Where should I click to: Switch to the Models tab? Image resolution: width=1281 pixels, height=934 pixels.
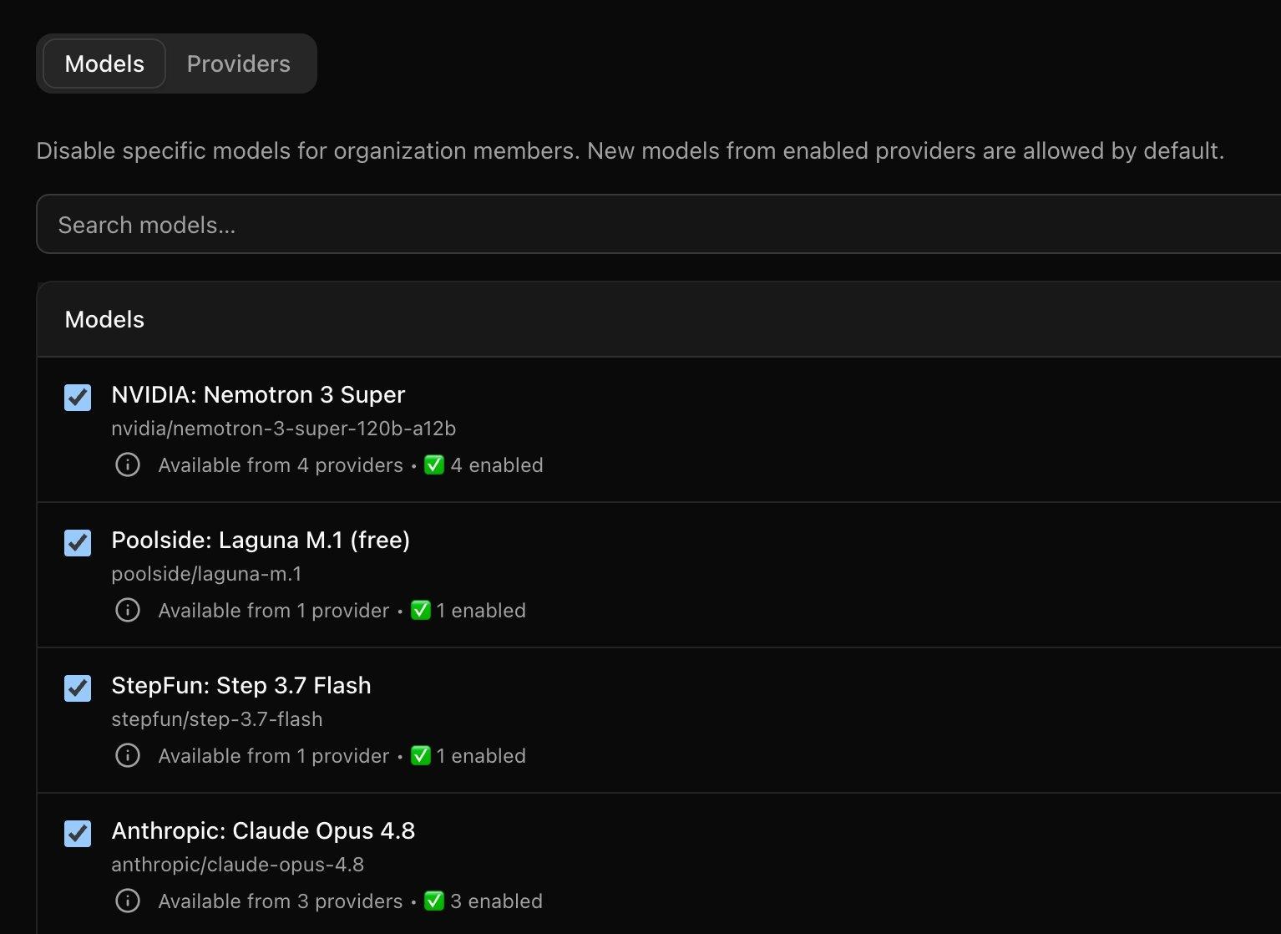click(104, 63)
